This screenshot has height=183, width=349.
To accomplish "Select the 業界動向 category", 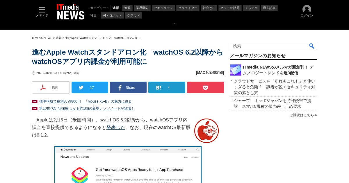I will point(142,8).
